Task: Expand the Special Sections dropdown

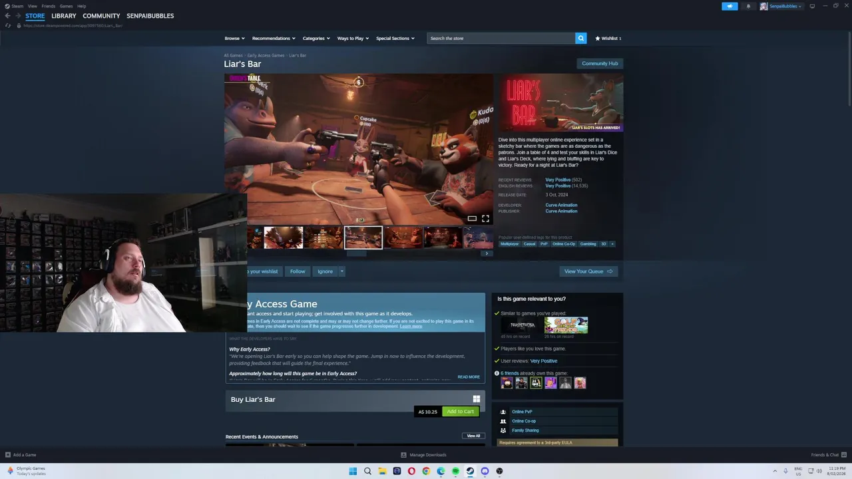Action: (395, 38)
